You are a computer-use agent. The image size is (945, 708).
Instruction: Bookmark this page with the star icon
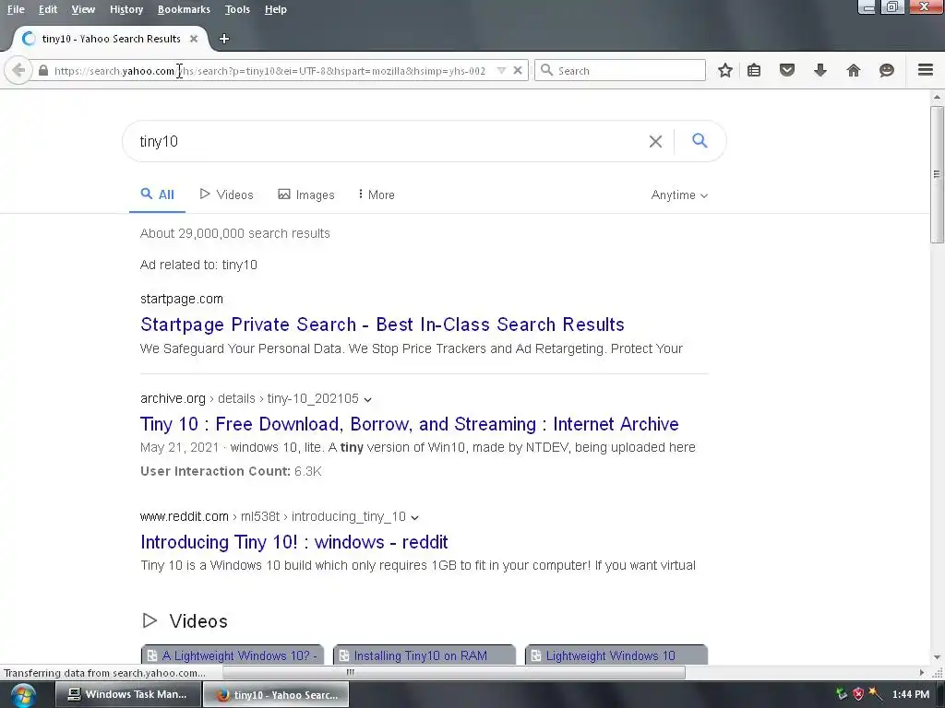(x=725, y=70)
